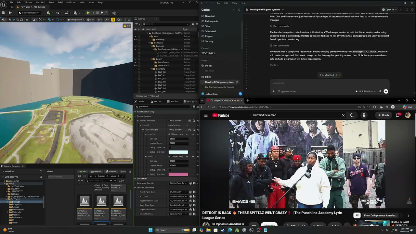
Task: Open GameMode Override dropdown
Action: 178,183
